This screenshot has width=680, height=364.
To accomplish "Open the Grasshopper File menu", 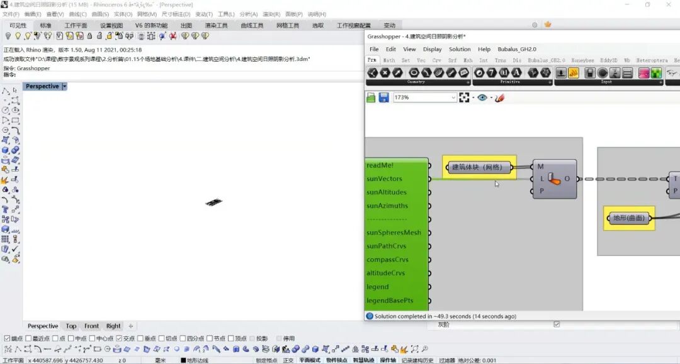I will point(374,49).
